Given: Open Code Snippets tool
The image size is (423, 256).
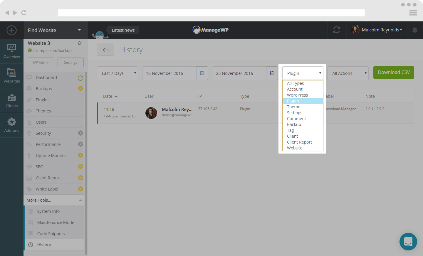Looking at the screenshot, I should [x=54, y=234].
